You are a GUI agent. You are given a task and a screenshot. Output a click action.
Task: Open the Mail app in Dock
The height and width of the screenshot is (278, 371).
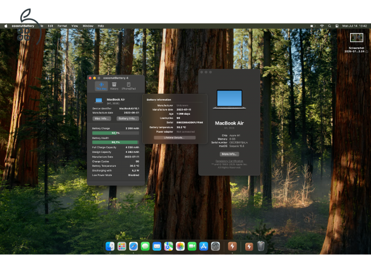click(157, 246)
